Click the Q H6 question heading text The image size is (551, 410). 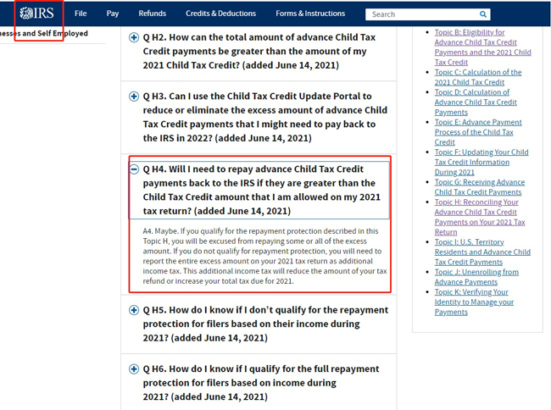(x=261, y=383)
